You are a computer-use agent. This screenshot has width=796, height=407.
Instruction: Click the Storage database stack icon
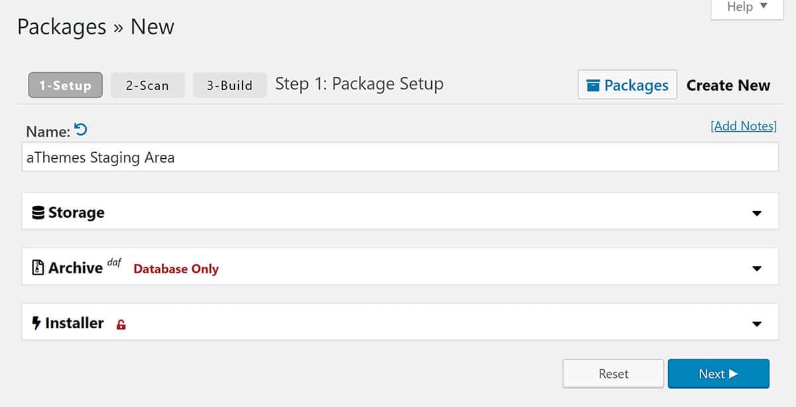click(38, 212)
